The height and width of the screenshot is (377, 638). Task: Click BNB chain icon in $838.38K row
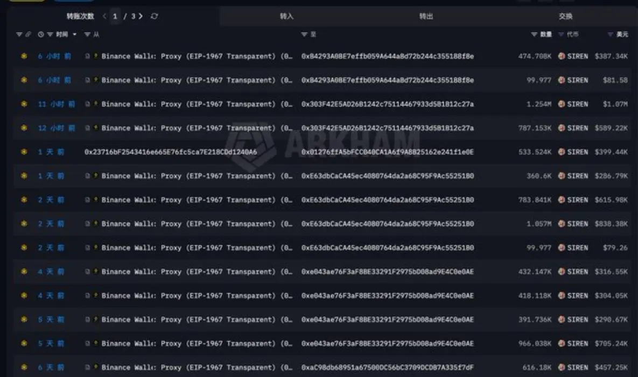click(24, 223)
